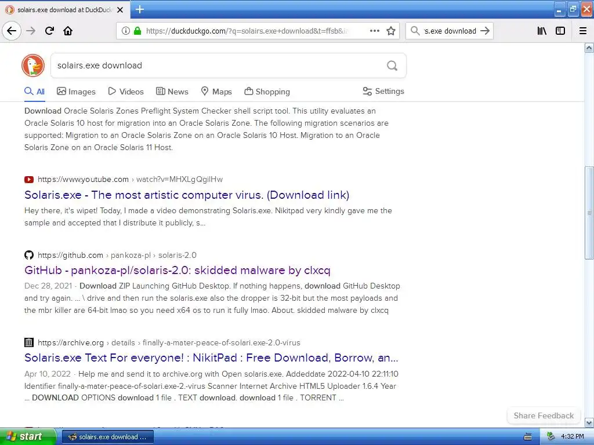Image resolution: width=594 pixels, height=445 pixels.
Task: Switch to the Videos results tab
Action: tap(126, 92)
